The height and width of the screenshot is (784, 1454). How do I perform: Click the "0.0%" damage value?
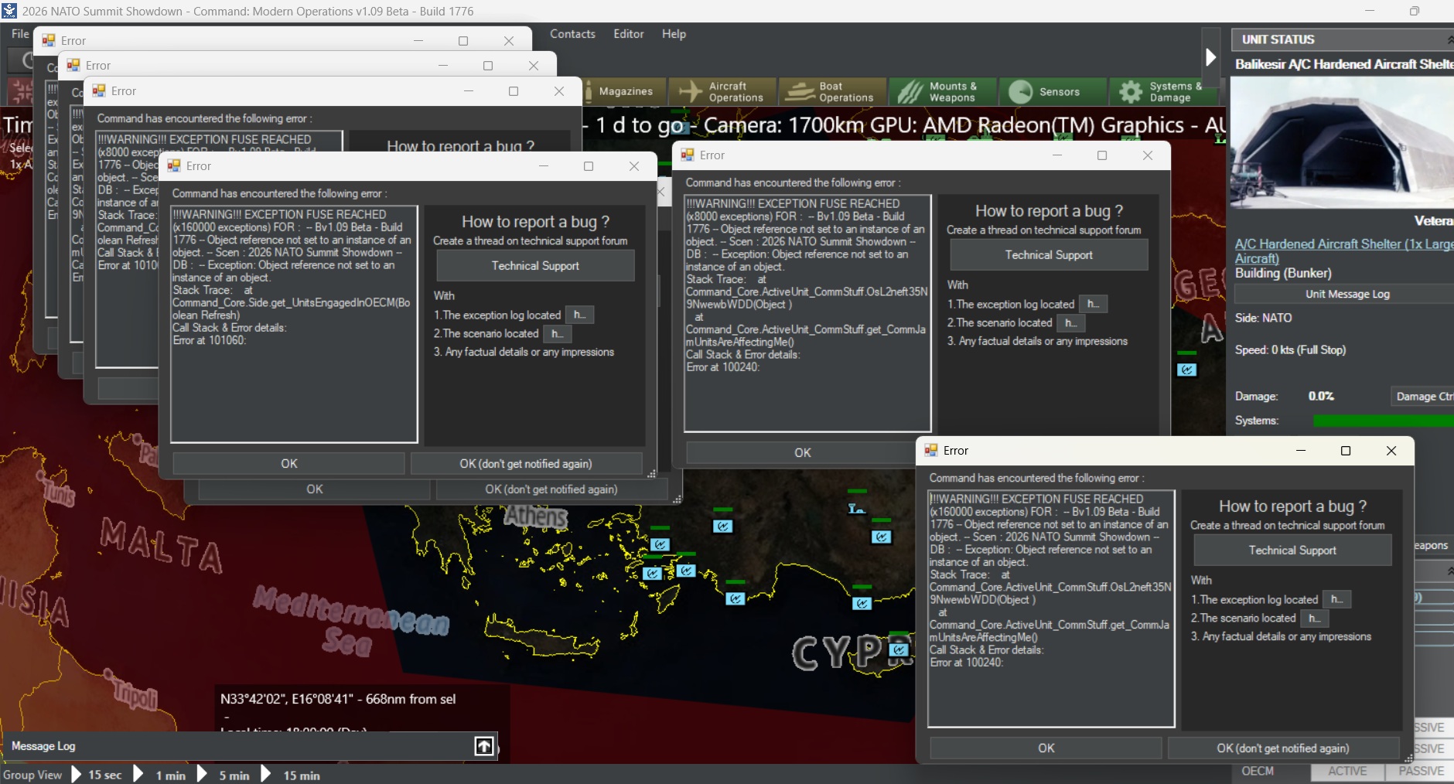1321,397
